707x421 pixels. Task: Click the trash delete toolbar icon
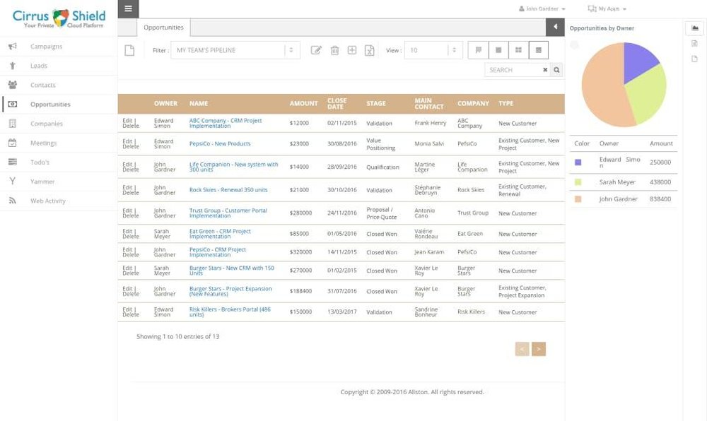334,50
